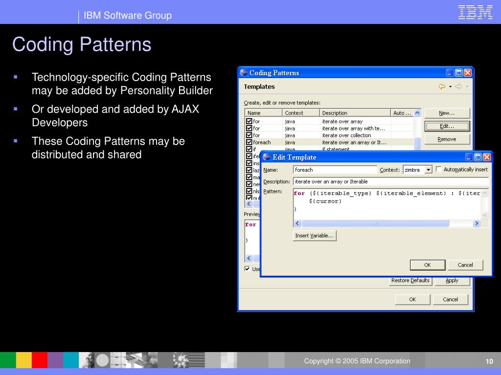The height and width of the screenshot is (375, 501).
Task: Click the Edit Template window title icon
Action: pyautogui.click(x=267, y=157)
